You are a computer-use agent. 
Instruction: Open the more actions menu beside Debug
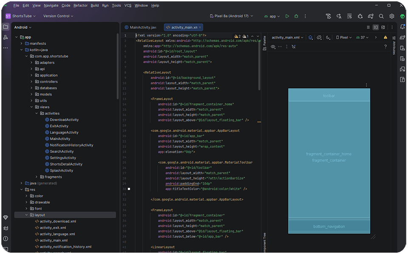click(x=305, y=16)
